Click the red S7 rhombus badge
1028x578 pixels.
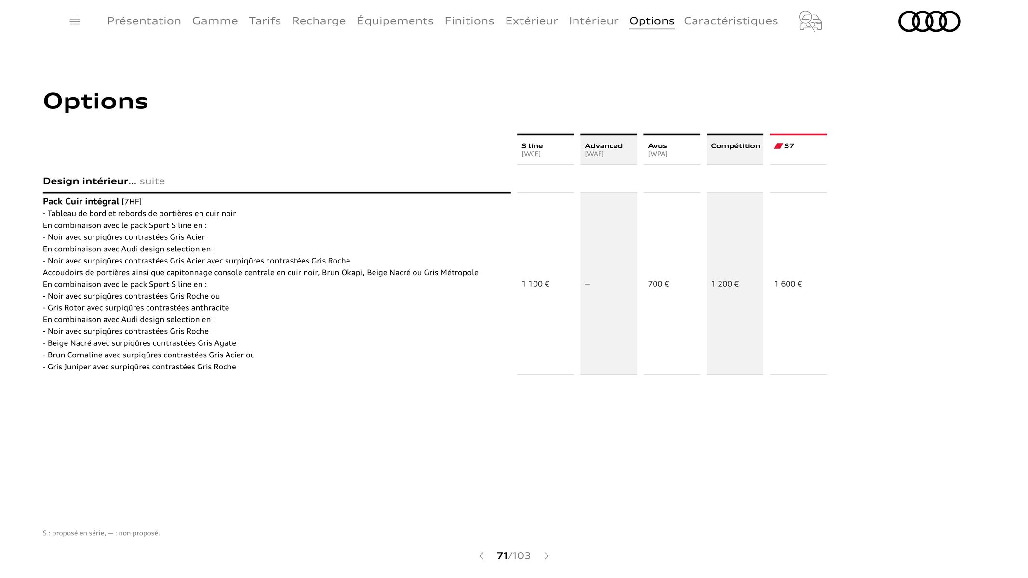pyautogui.click(x=778, y=146)
